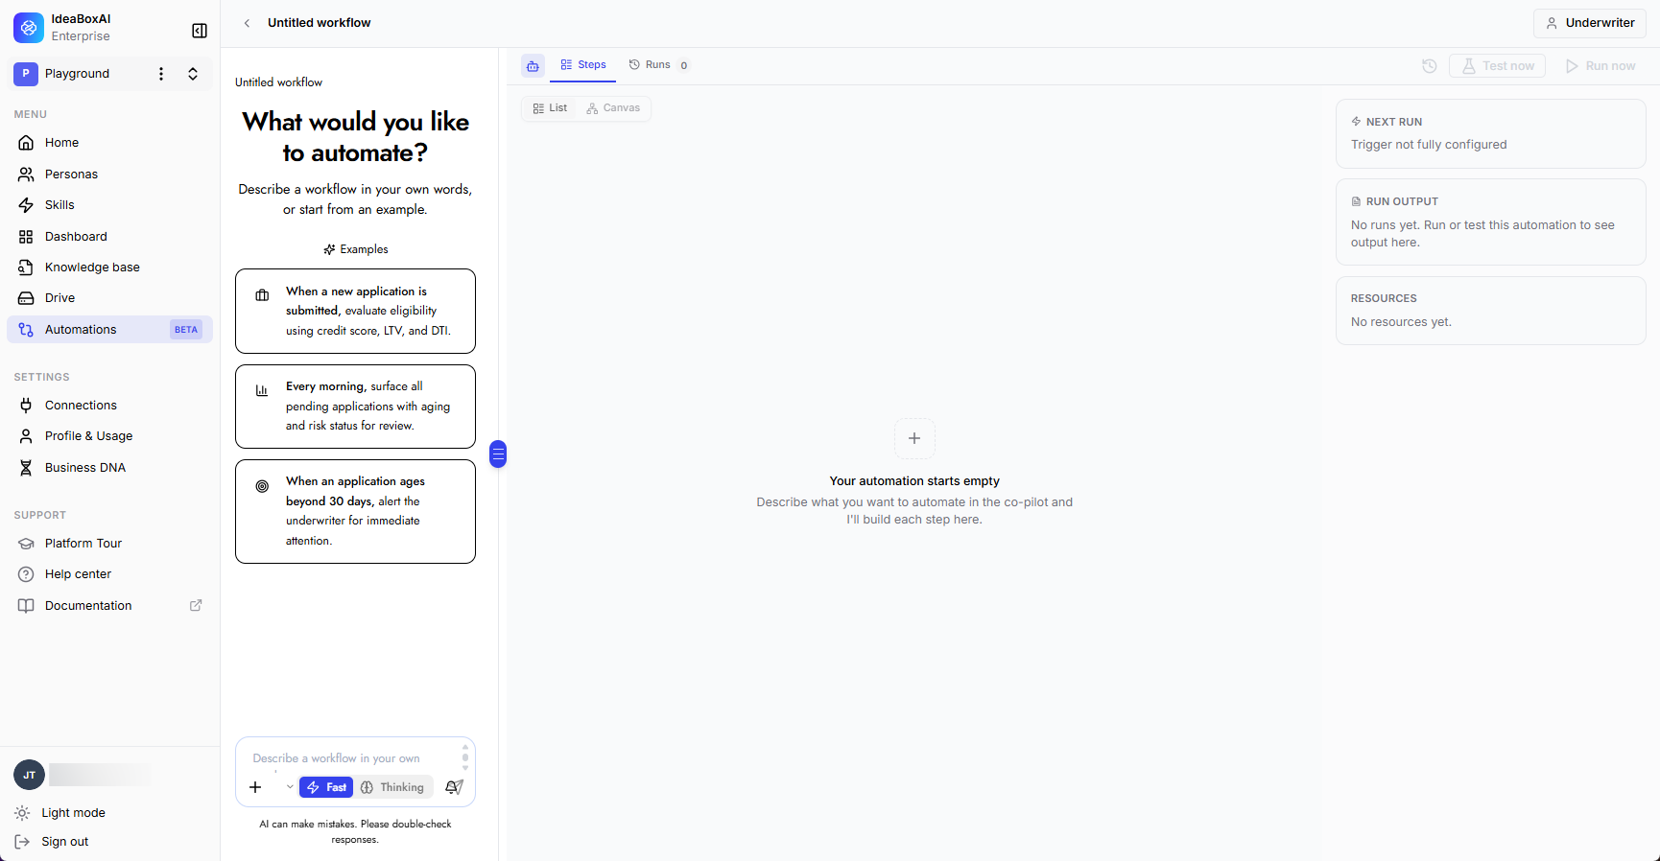
Task: Open Business DNA settings
Action: [x=109, y=468]
